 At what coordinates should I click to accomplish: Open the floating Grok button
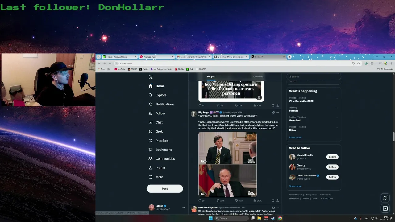click(385, 198)
